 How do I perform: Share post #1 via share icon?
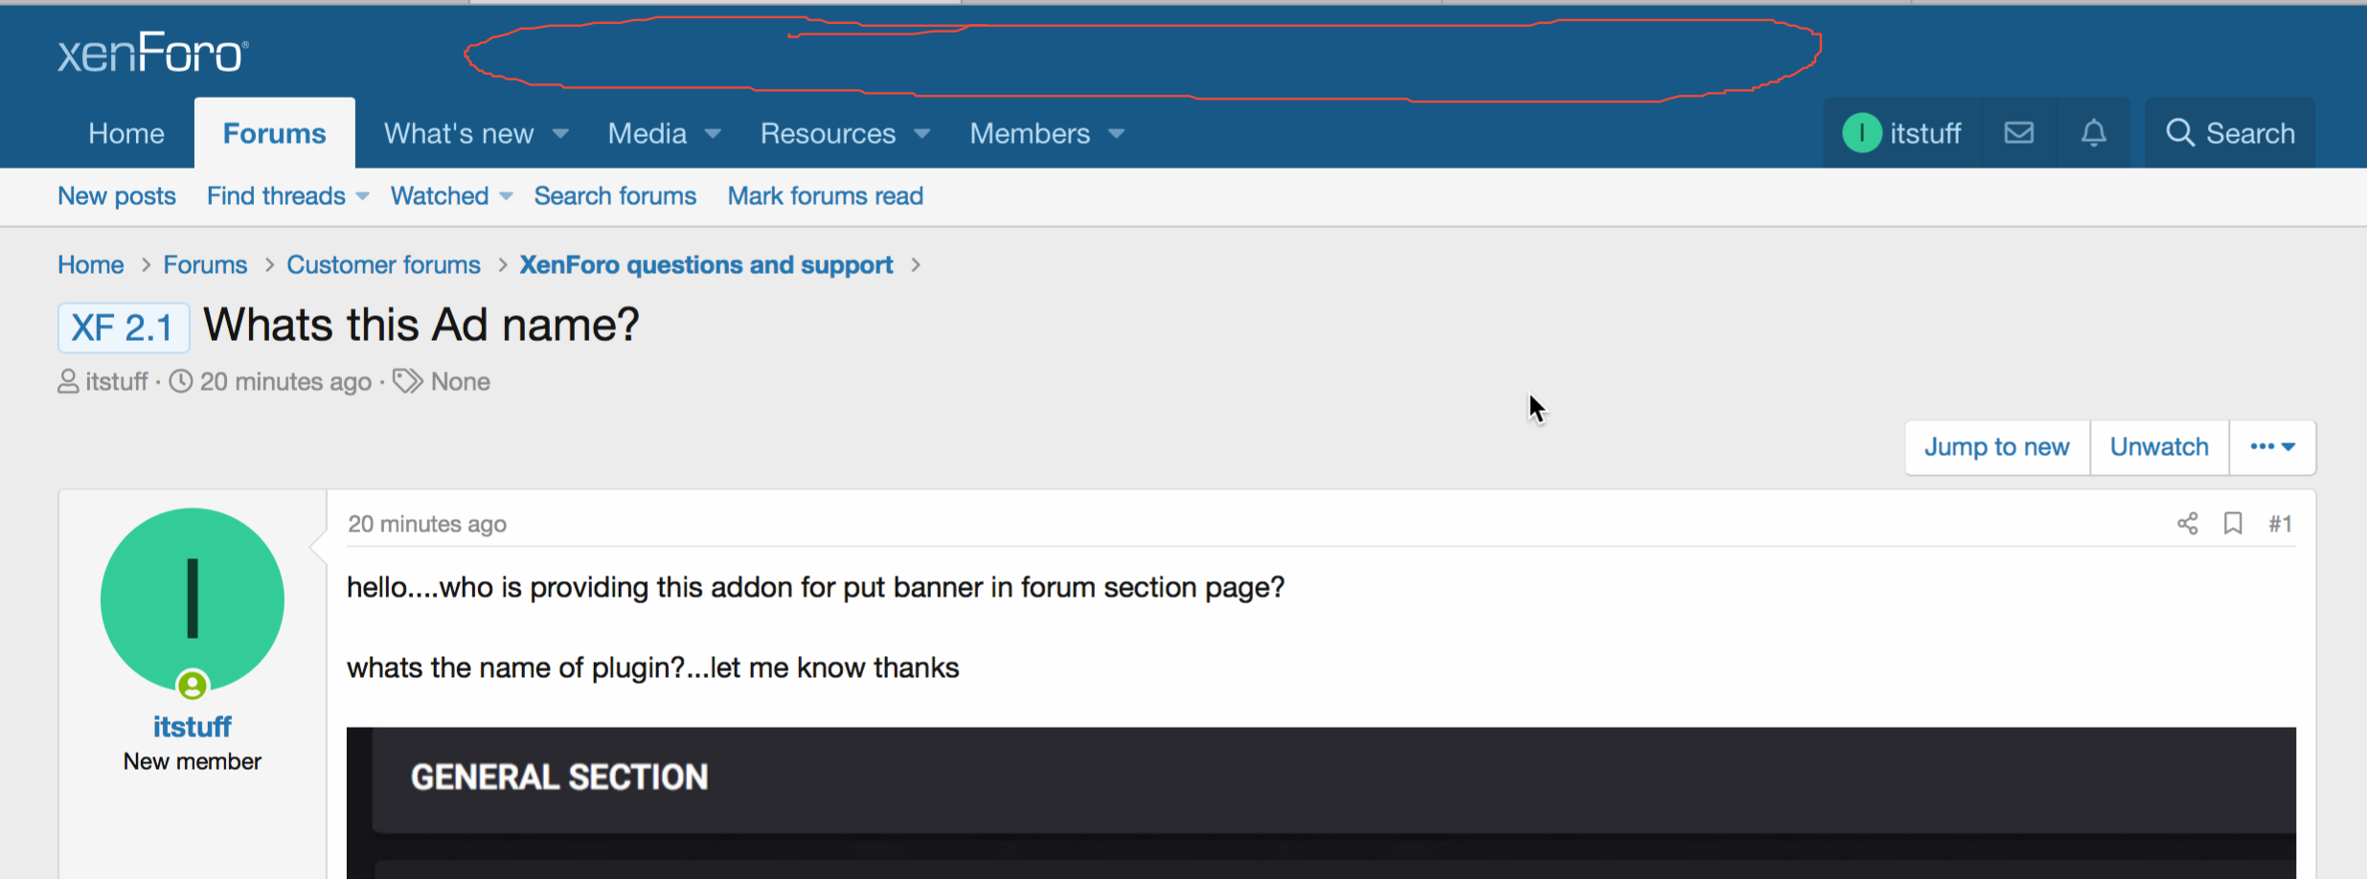pos(2188,524)
